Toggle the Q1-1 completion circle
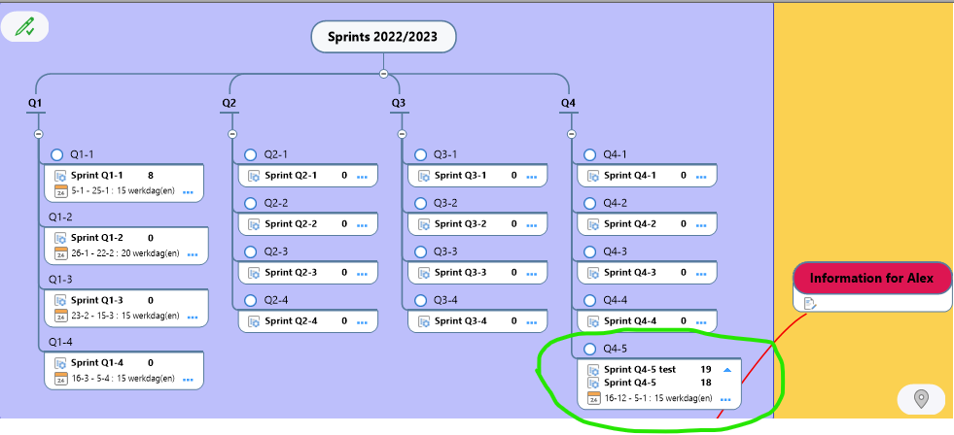The image size is (954, 435). pyautogui.click(x=57, y=155)
